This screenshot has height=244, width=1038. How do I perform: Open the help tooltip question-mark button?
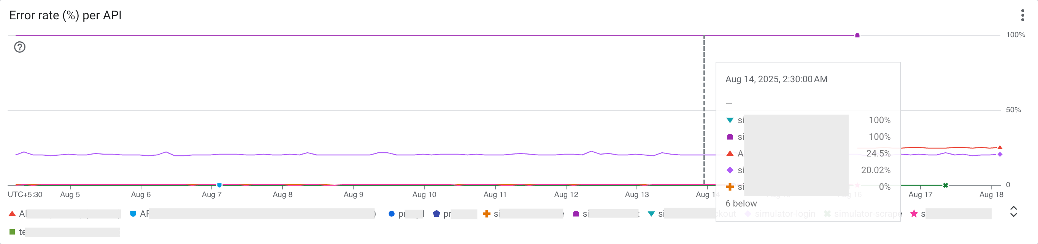(x=19, y=47)
